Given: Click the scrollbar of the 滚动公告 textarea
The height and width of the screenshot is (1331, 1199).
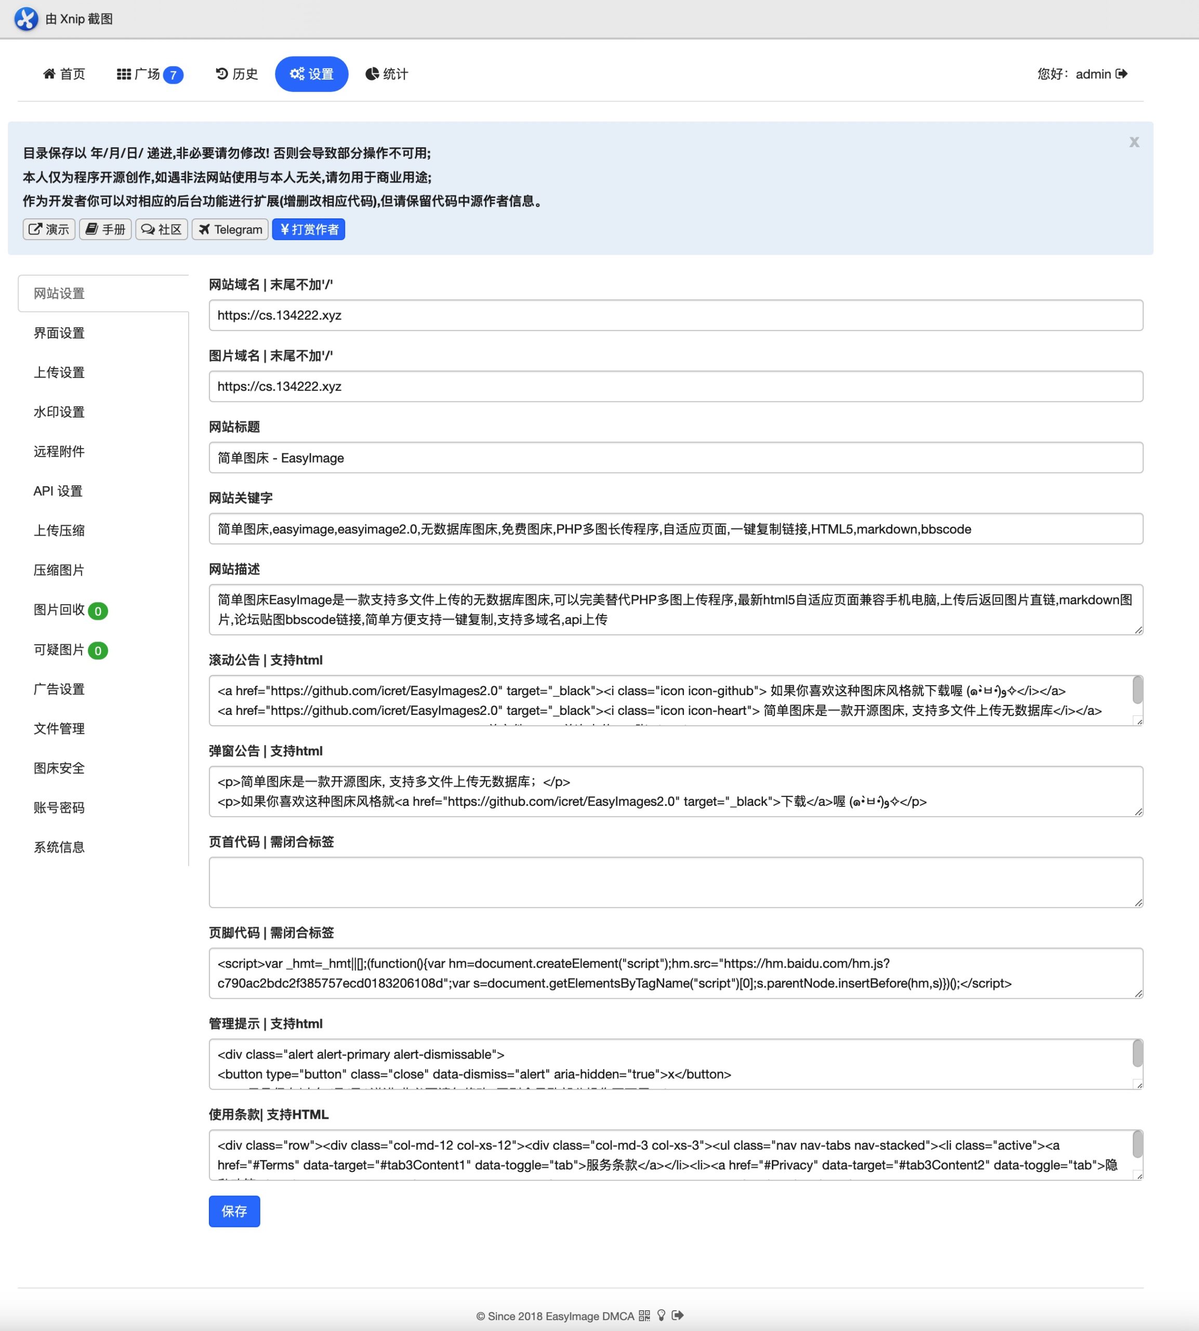Looking at the screenshot, I should pyautogui.click(x=1138, y=690).
